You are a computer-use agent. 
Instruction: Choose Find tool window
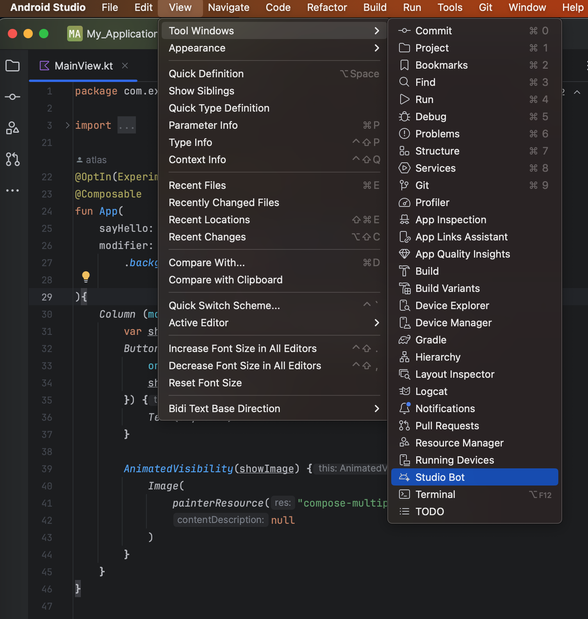(x=474, y=82)
